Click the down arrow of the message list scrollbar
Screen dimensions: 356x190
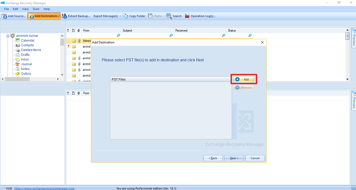(347, 79)
